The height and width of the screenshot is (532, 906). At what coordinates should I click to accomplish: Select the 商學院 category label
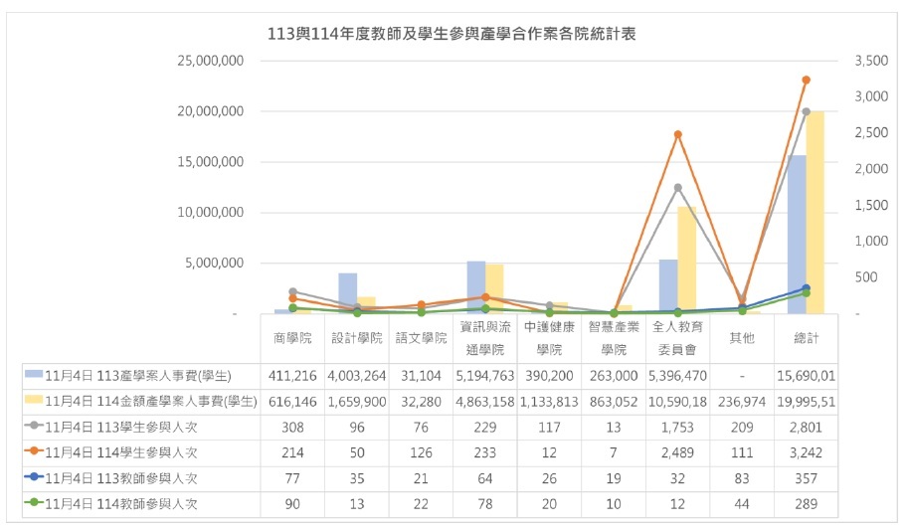coord(291,338)
